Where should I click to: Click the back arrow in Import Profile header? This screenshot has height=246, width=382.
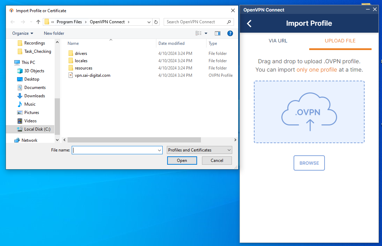(x=249, y=23)
